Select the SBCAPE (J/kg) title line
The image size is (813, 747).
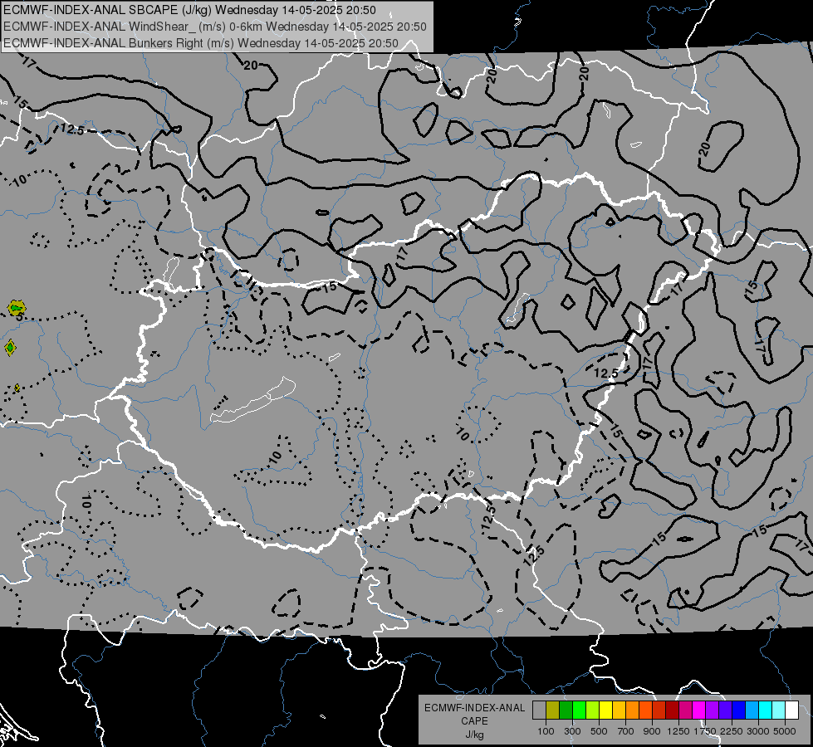pyautogui.click(x=189, y=10)
